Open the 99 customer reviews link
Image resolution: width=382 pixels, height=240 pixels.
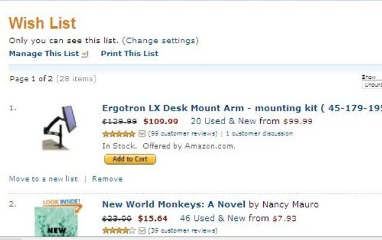pos(183,134)
